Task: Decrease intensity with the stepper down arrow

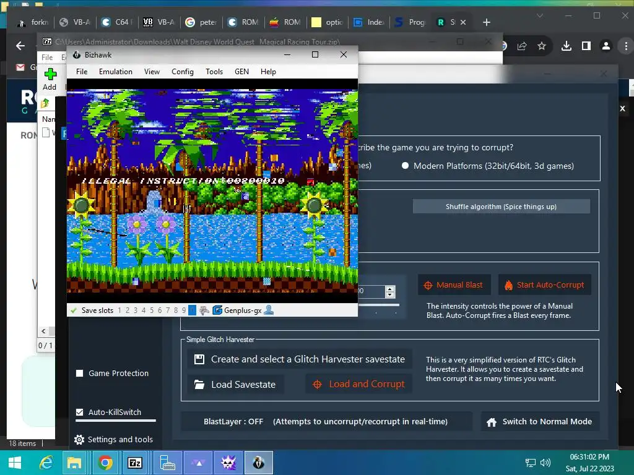Action: (390, 294)
